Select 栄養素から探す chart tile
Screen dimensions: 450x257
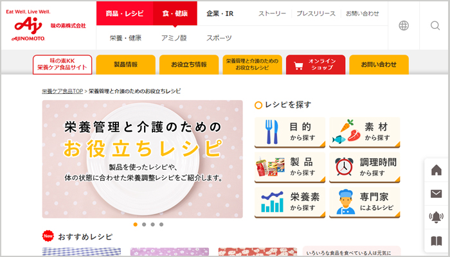pos(290,202)
